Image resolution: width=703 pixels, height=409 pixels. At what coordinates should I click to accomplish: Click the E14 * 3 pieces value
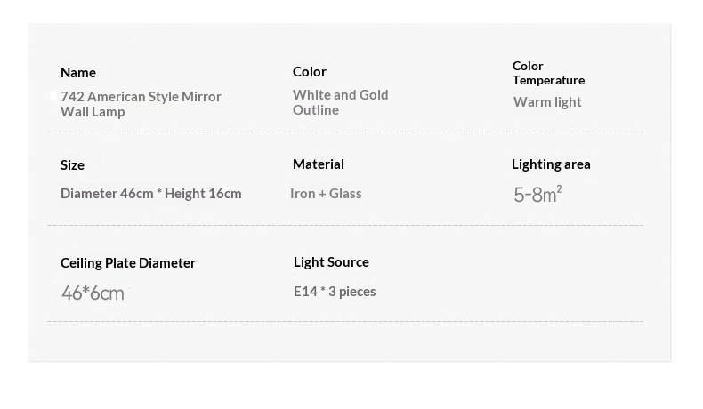point(335,291)
